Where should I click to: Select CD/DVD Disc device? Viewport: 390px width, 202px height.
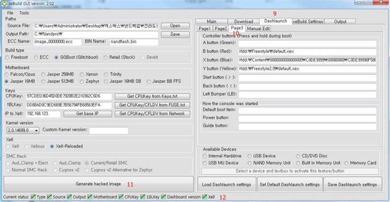[312, 156]
